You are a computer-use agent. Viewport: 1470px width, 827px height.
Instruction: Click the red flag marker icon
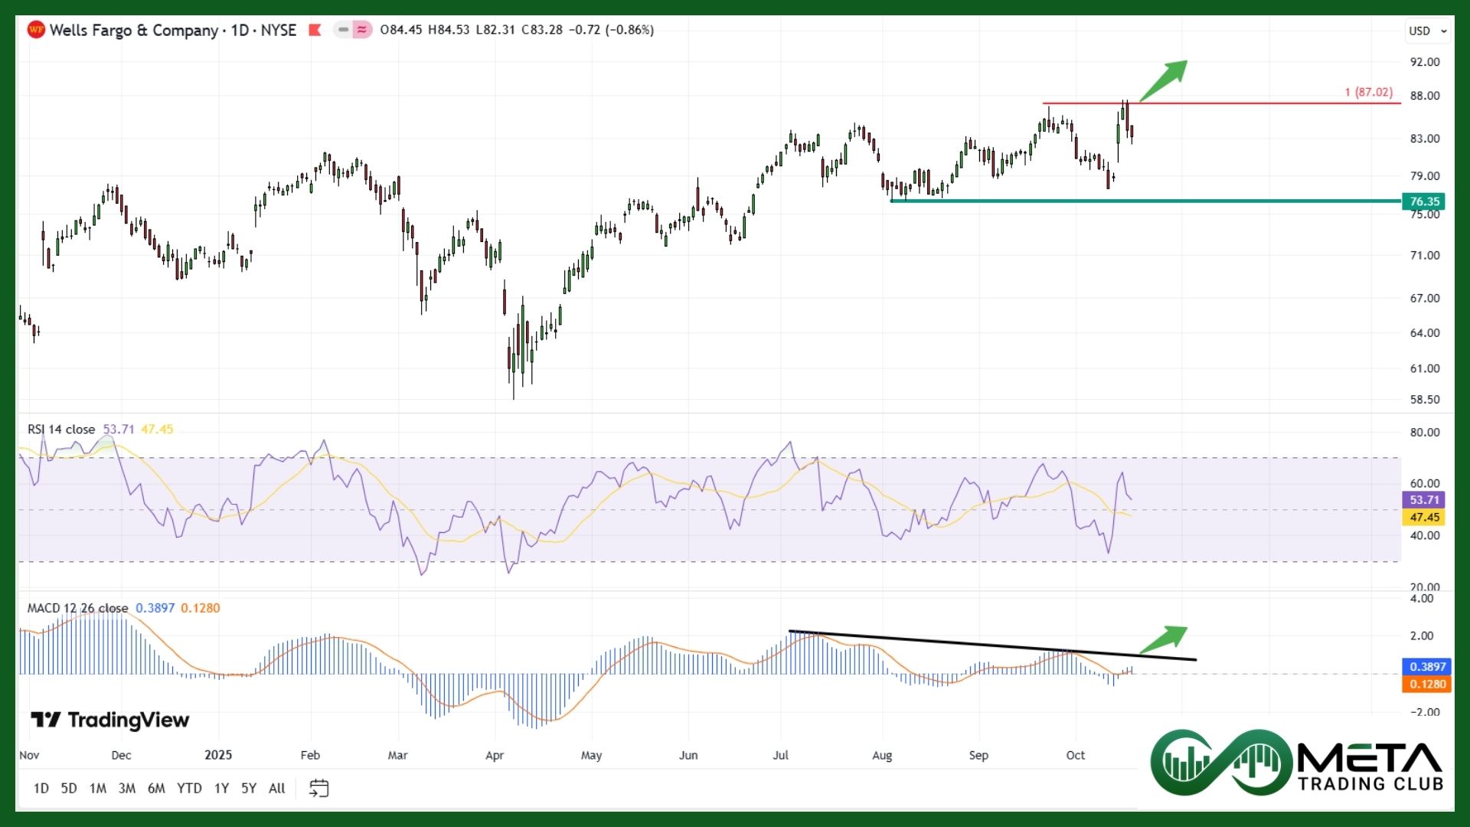pyautogui.click(x=315, y=30)
